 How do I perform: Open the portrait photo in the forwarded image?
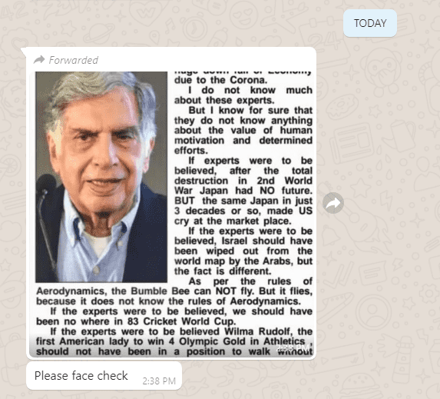101,177
